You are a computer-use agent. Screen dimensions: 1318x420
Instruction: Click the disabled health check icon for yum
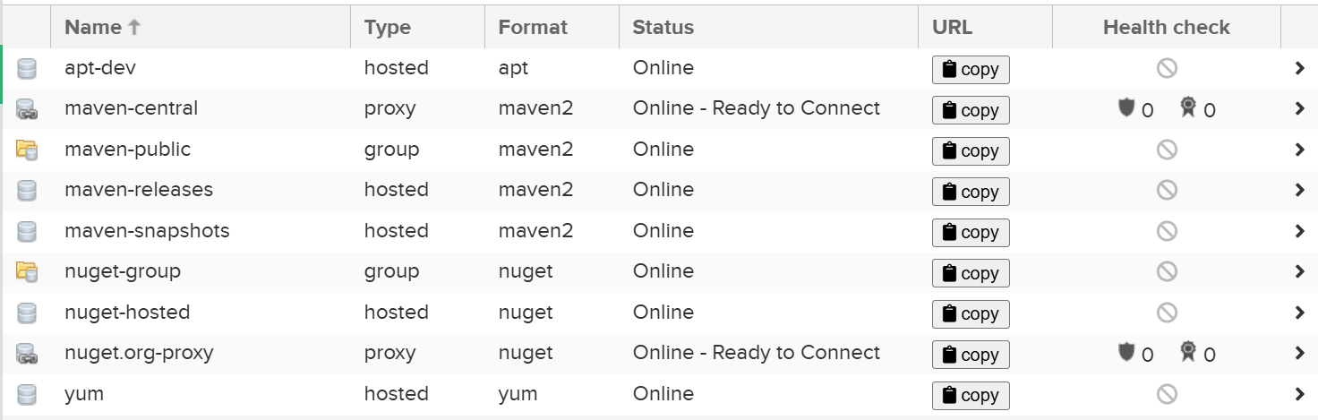point(1167,394)
